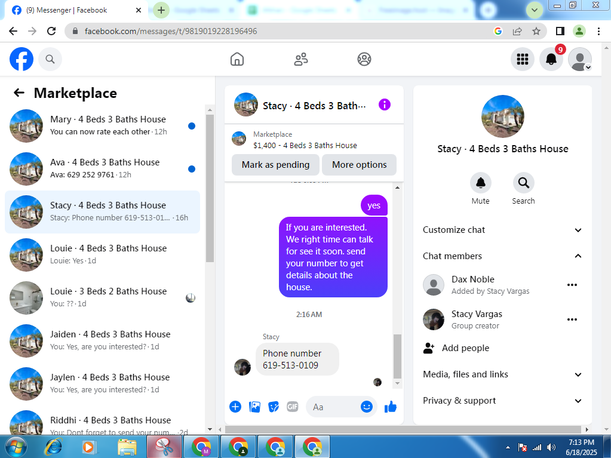The image size is (611, 458).
Task: Open notifications bell with 9 badge
Action: click(x=551, y=59)
